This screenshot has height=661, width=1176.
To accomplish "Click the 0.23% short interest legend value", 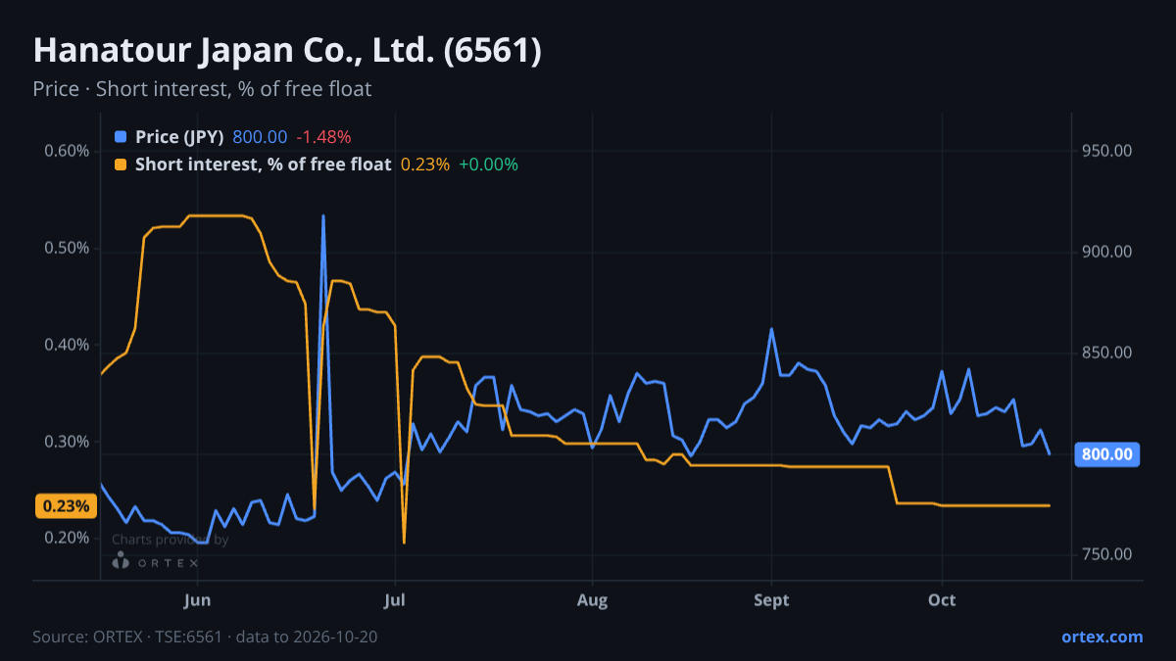I will pos(425,165).
